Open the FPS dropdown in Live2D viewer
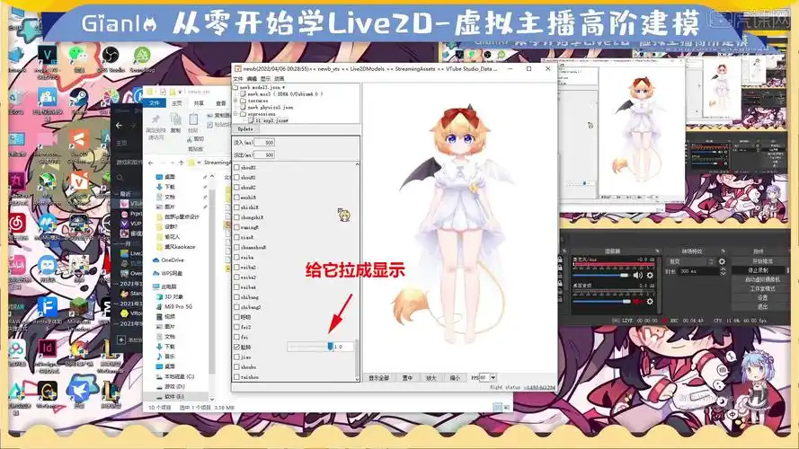 click(493, 378)
